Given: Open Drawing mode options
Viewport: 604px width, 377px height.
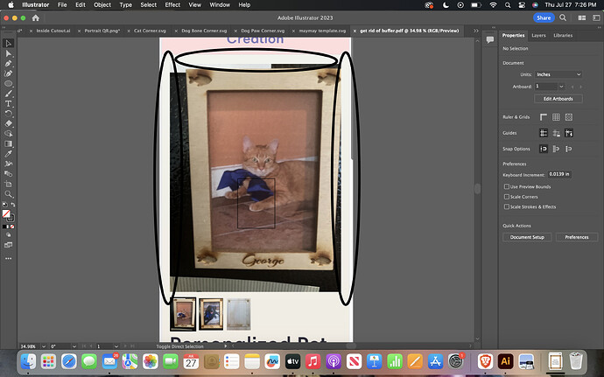Looking at the screenshot, I should click(9, 234).
